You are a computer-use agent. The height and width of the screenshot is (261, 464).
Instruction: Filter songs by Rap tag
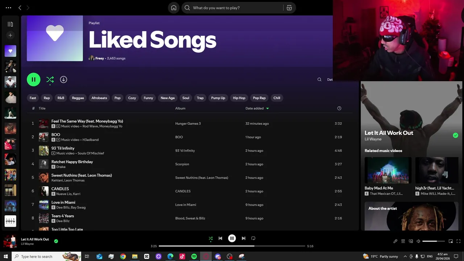click(47, 98)
